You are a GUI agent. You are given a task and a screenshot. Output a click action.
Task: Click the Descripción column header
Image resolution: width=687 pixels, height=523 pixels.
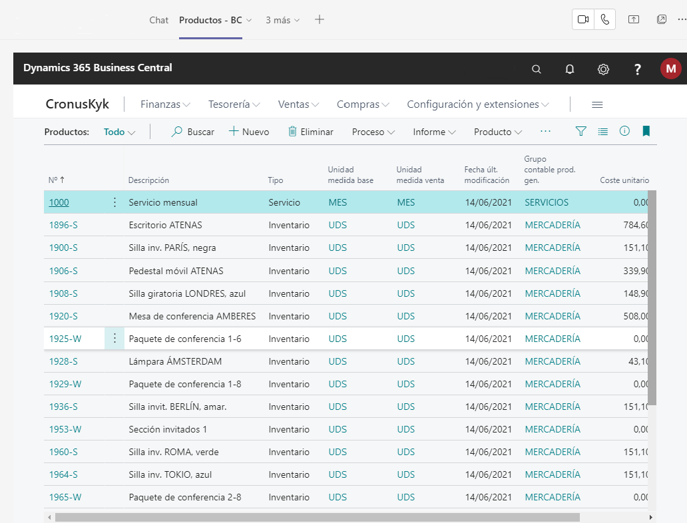tap(148, 180)
